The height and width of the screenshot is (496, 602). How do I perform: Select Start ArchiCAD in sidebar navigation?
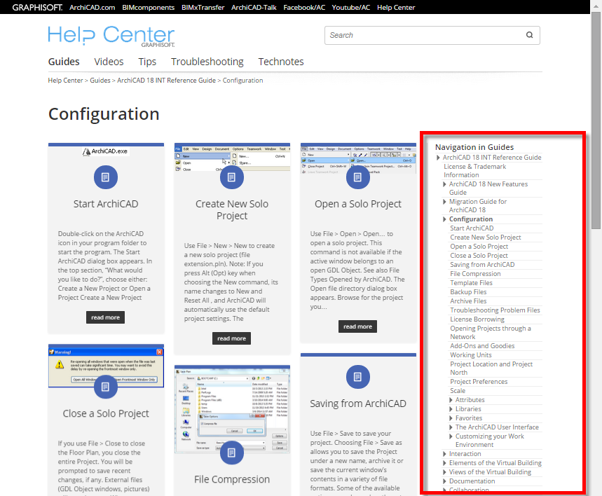[x=472, y=228]
